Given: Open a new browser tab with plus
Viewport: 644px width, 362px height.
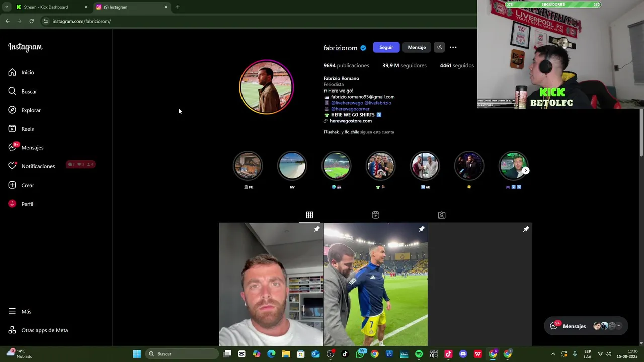Looking at the screenshot, I should click(178, 7).
